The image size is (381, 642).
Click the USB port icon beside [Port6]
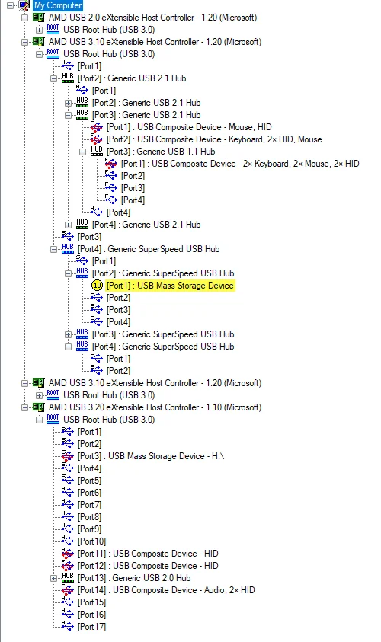tap(68, 493)
